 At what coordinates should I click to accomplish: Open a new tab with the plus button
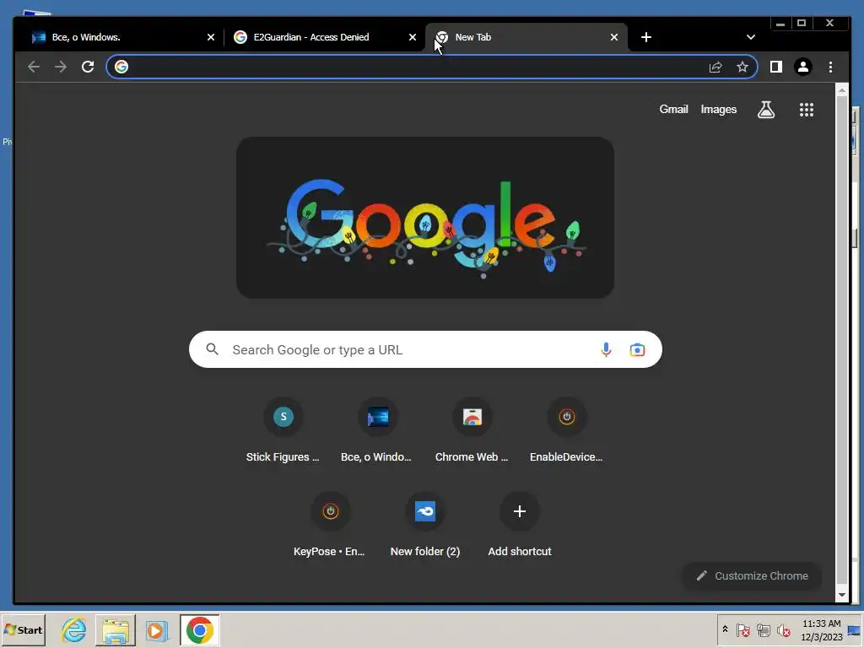646,37
